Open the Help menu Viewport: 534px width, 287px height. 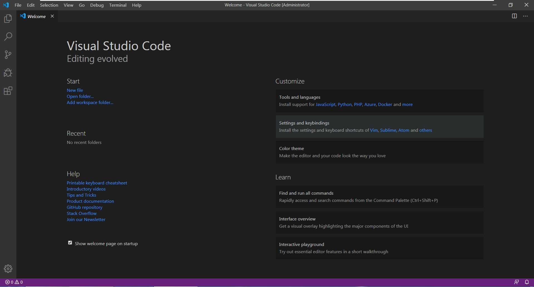pyautogui.click(x=137, y=5)
